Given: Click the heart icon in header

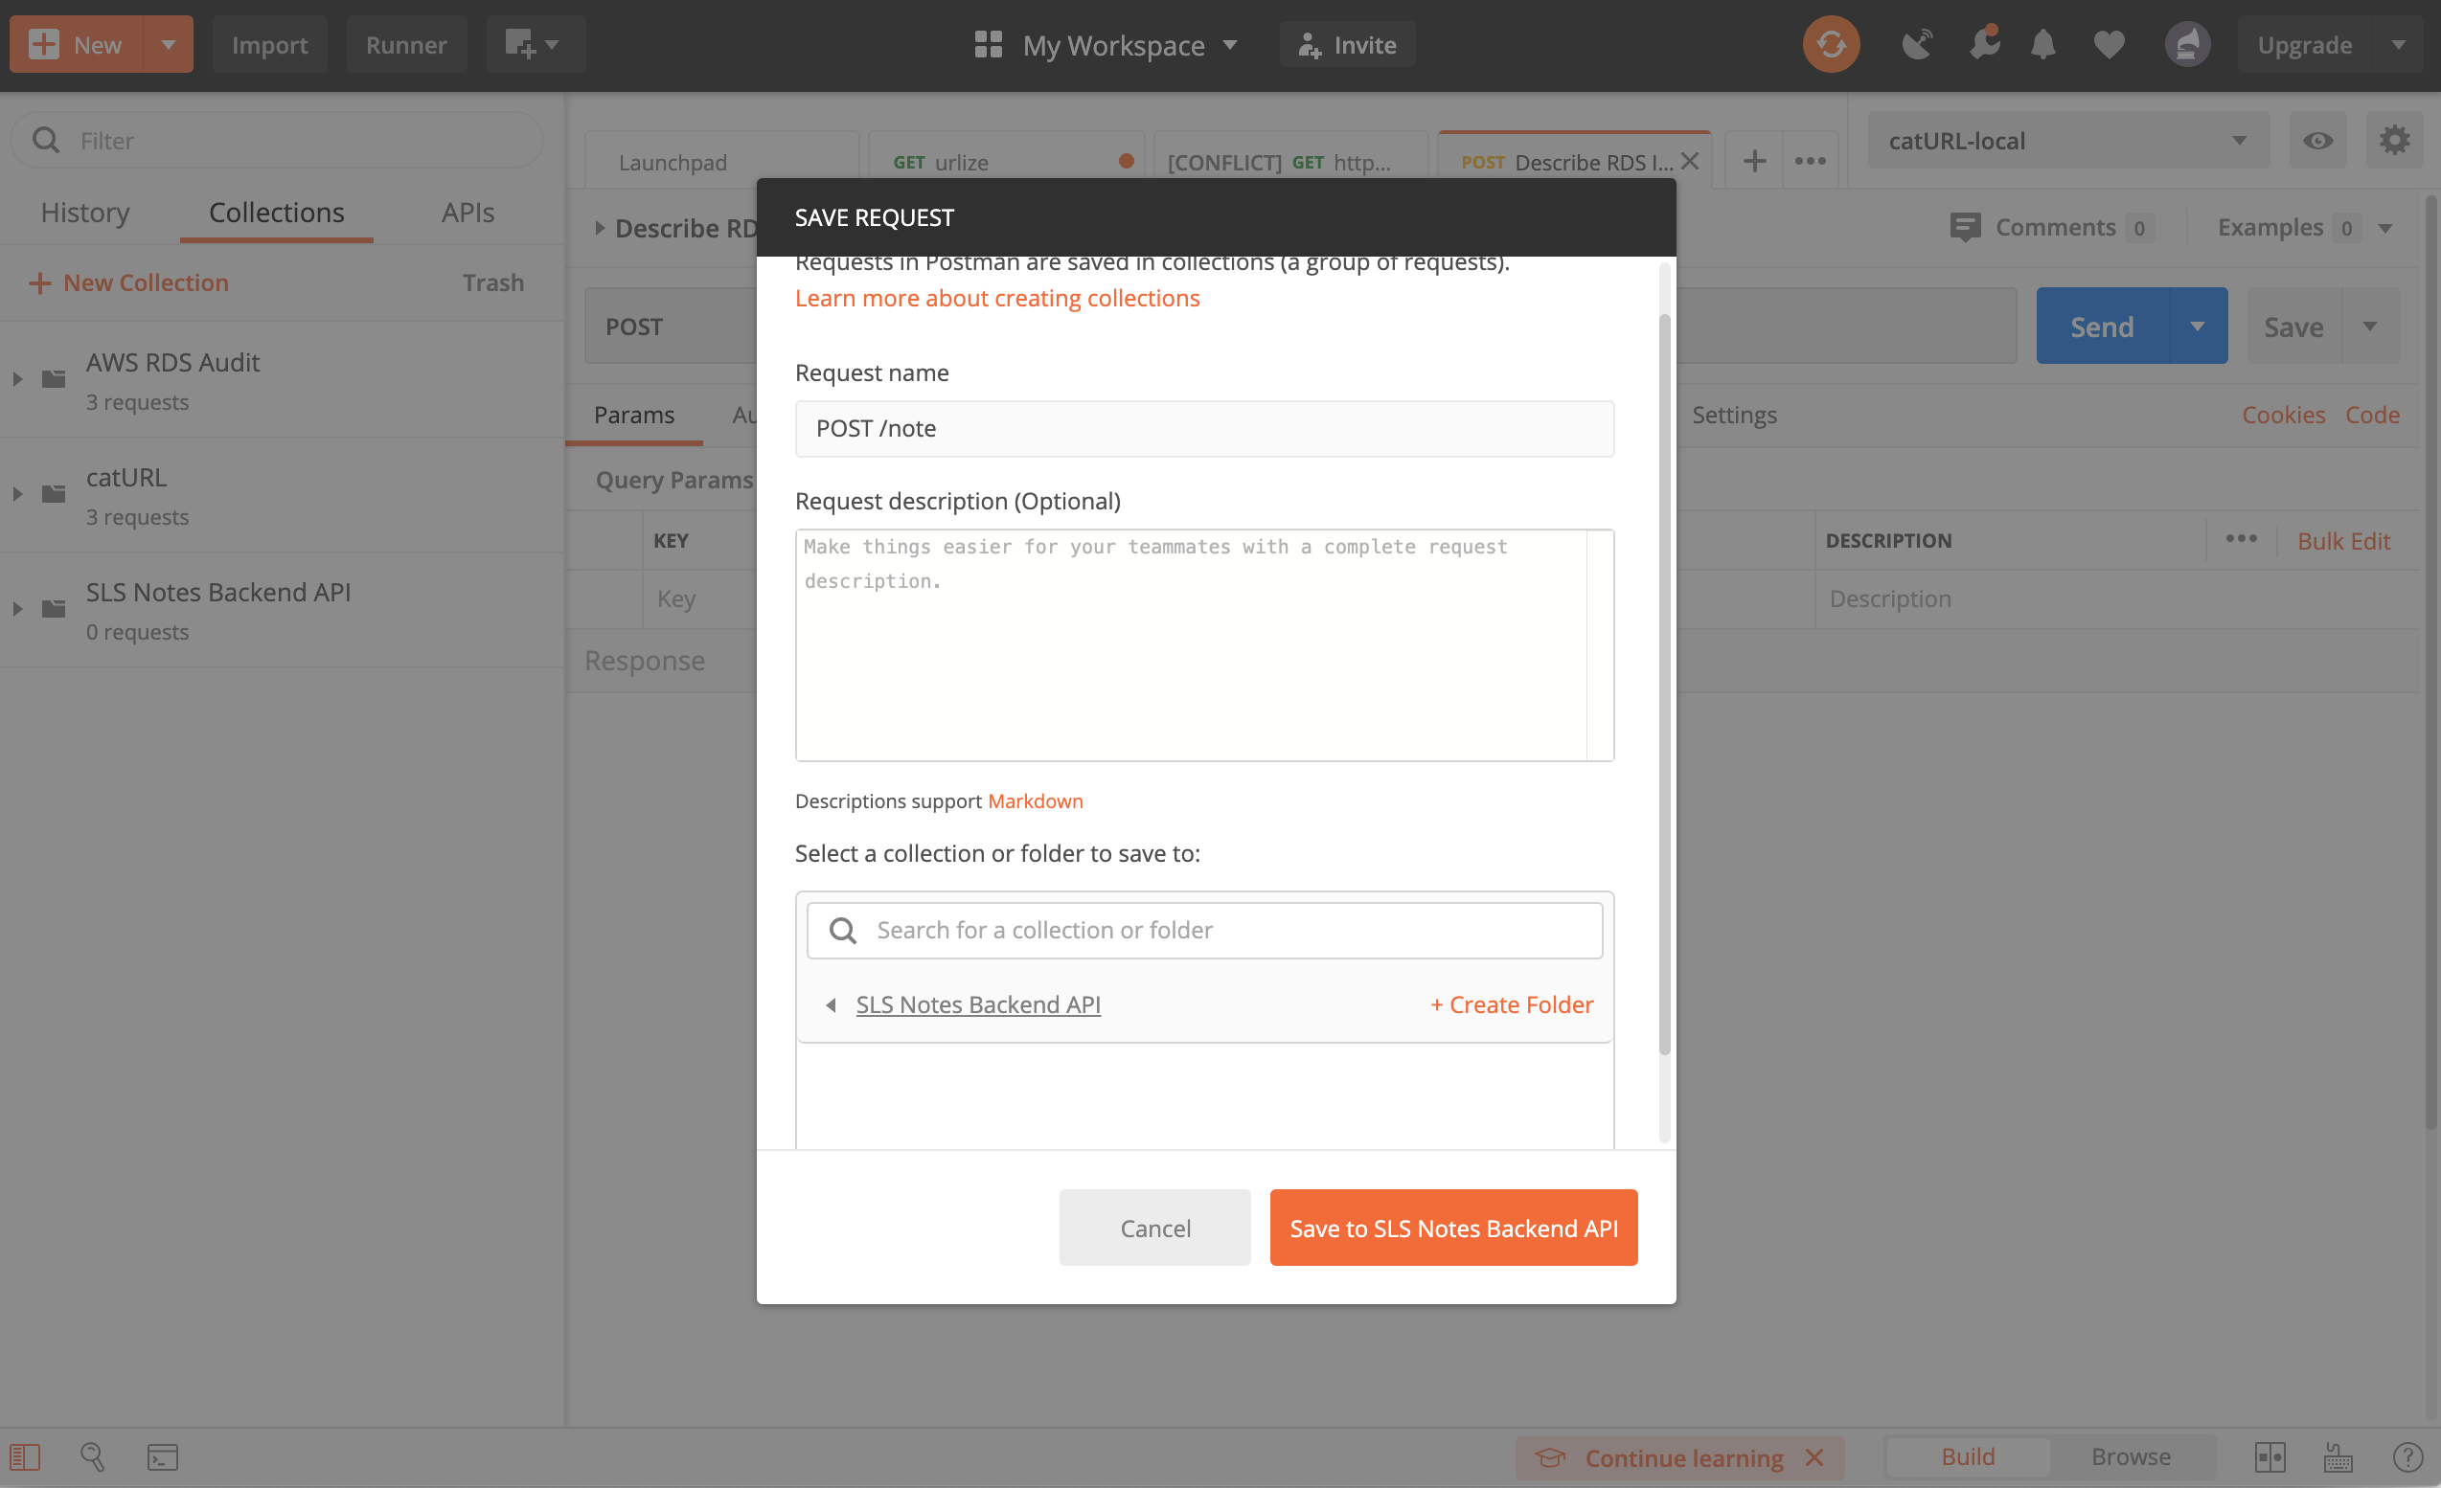Looking at the screenshot, I should click(2109, 45).
